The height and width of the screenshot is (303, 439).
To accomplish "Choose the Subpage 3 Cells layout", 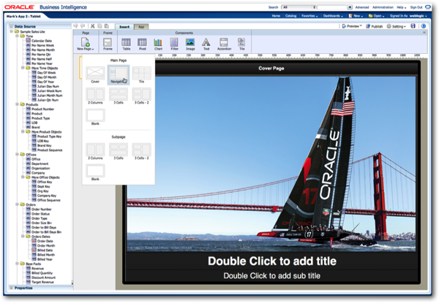I will point(118,151).
